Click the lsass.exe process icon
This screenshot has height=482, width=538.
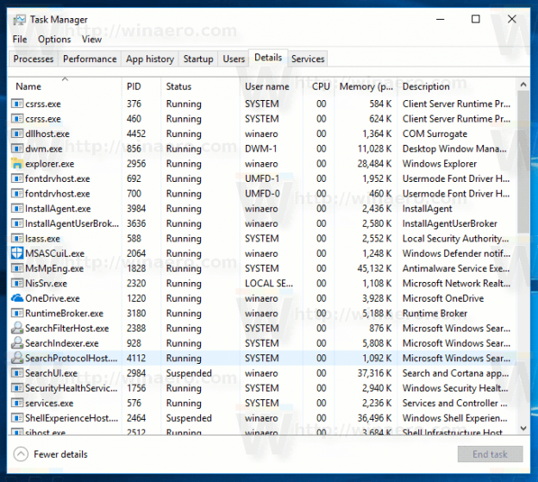tap(17, 238)
